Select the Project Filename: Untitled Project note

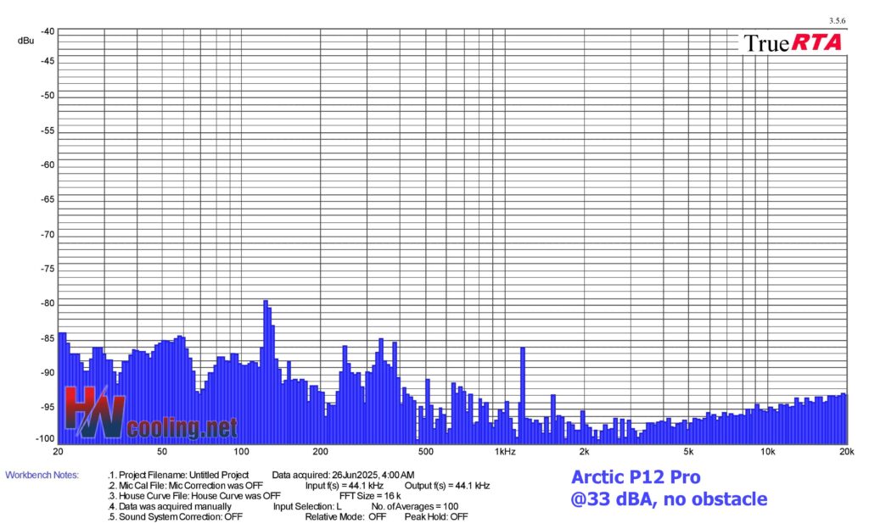[179, 475]
